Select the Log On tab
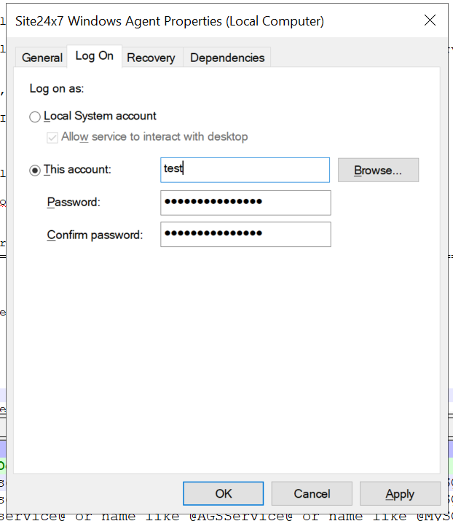The height and width of the screenshot is (521, 453). pyautogui.click(x=95, y=56)
